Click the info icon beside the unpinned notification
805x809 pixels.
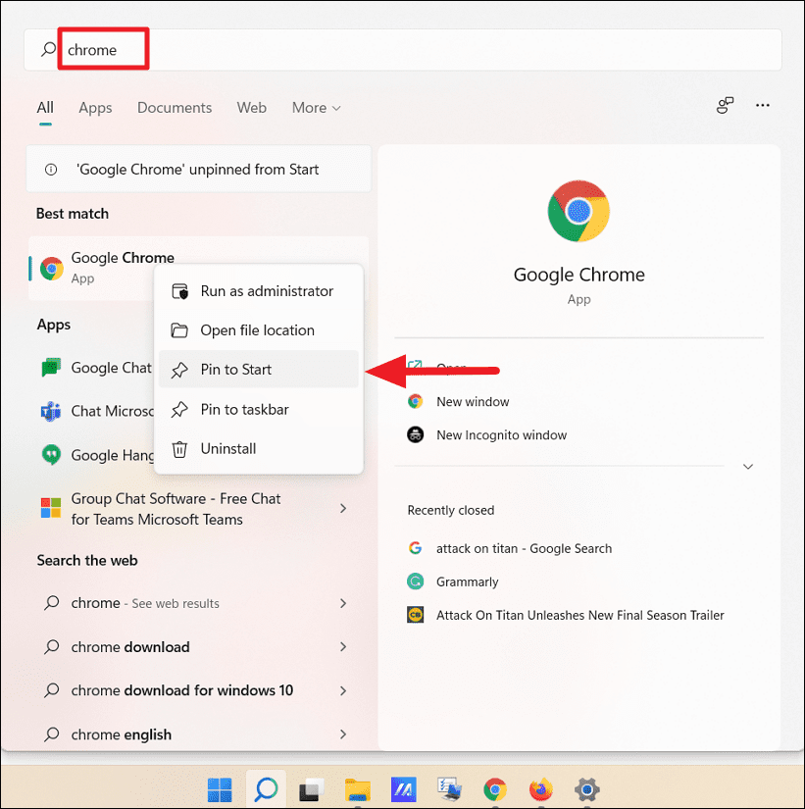click(x=51, y=170)
